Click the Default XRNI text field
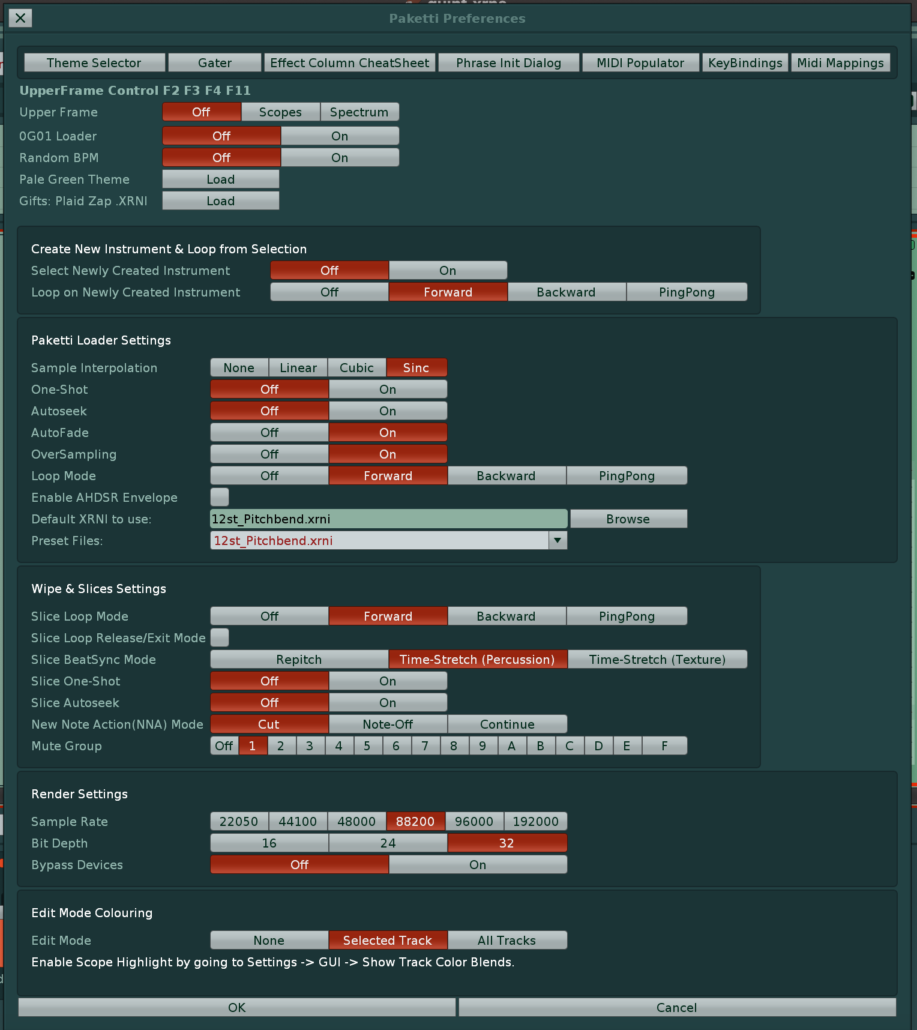The image size is (917, 1030). [388, 519]
